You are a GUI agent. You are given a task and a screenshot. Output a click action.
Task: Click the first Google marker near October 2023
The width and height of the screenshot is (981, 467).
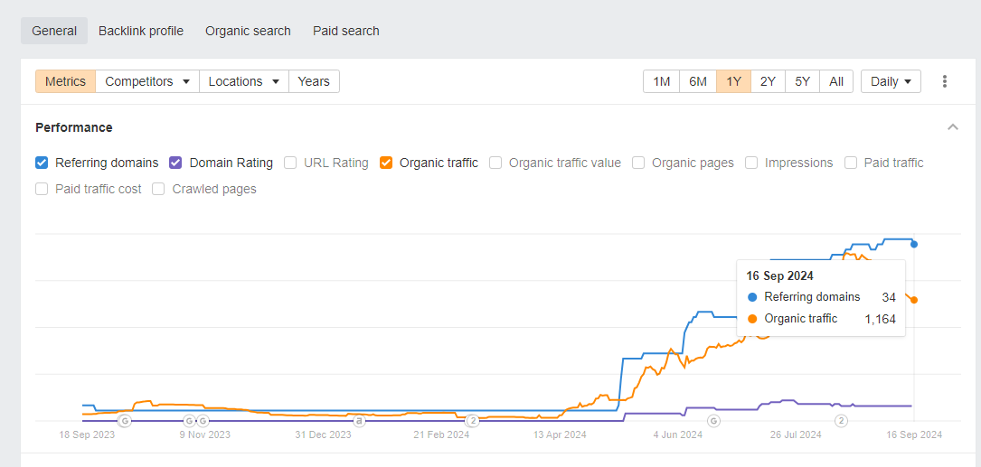click(x=125, y=421)
